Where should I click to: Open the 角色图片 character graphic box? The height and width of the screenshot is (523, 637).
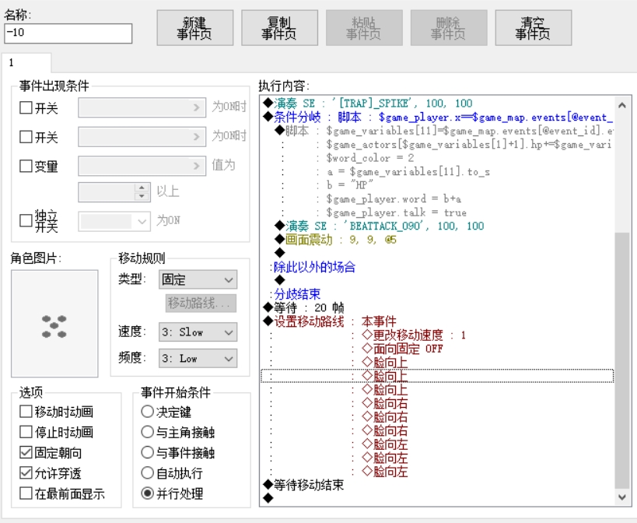[54, 324]
